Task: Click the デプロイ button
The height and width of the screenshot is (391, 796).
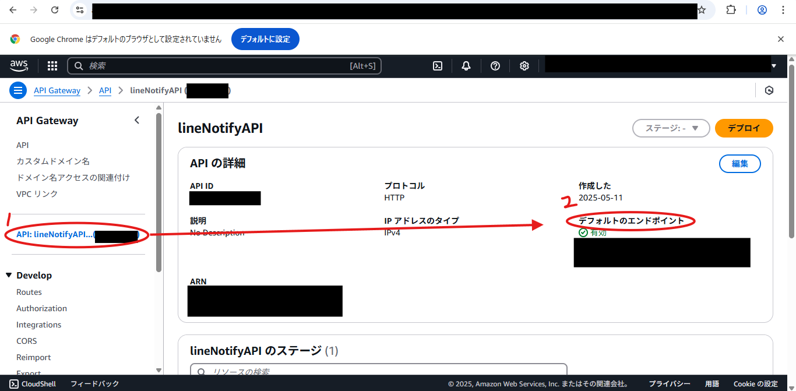Action: pos(744,128)
